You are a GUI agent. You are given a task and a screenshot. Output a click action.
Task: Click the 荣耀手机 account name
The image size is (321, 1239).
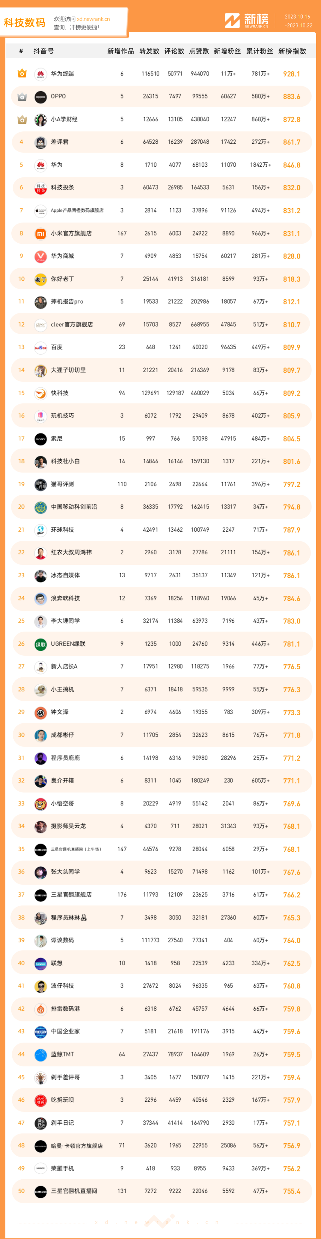[x=62, y=1168]
